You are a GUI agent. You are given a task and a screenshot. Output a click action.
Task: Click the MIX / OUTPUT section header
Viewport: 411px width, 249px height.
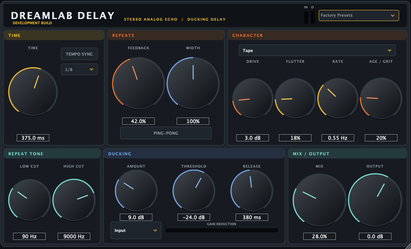[x=348, y=154]
